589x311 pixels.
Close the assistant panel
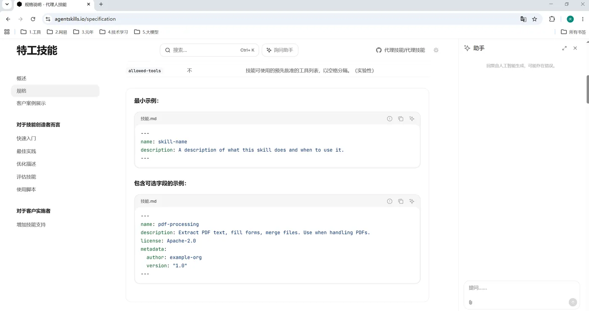pos(575,48)
